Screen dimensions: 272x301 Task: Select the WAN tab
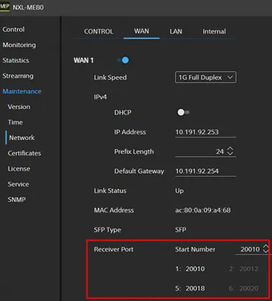click(142, 31)
